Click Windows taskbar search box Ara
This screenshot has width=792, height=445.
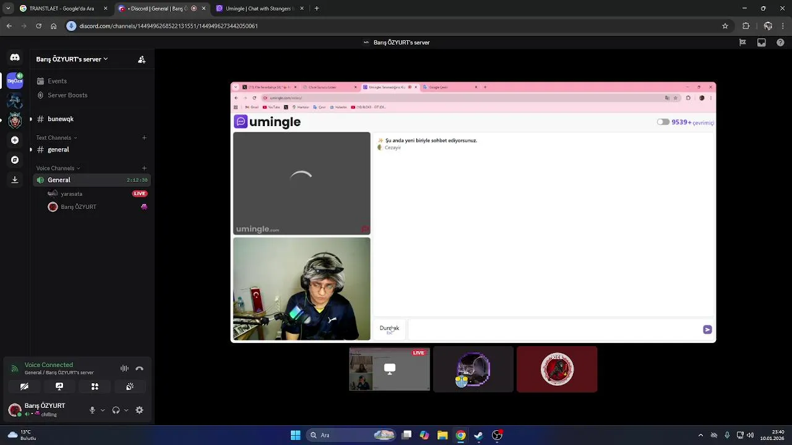[x=351, y=435]
